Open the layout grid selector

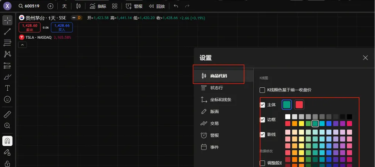tap(115, 6)
